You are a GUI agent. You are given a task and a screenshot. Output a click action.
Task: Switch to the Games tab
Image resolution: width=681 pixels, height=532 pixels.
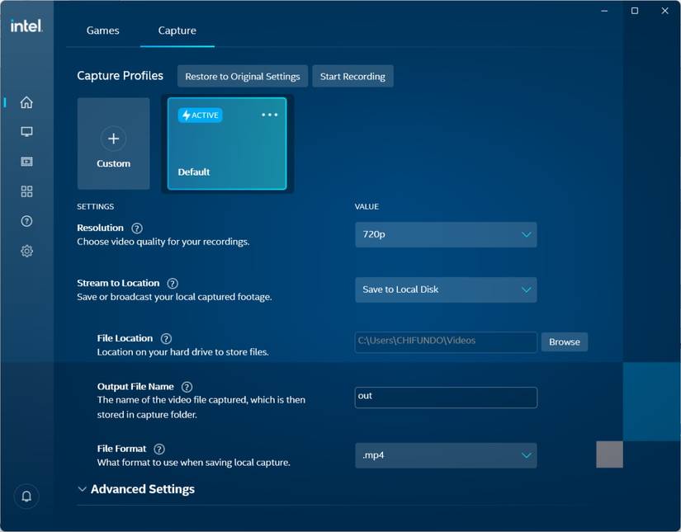click(x=102, y=30)
